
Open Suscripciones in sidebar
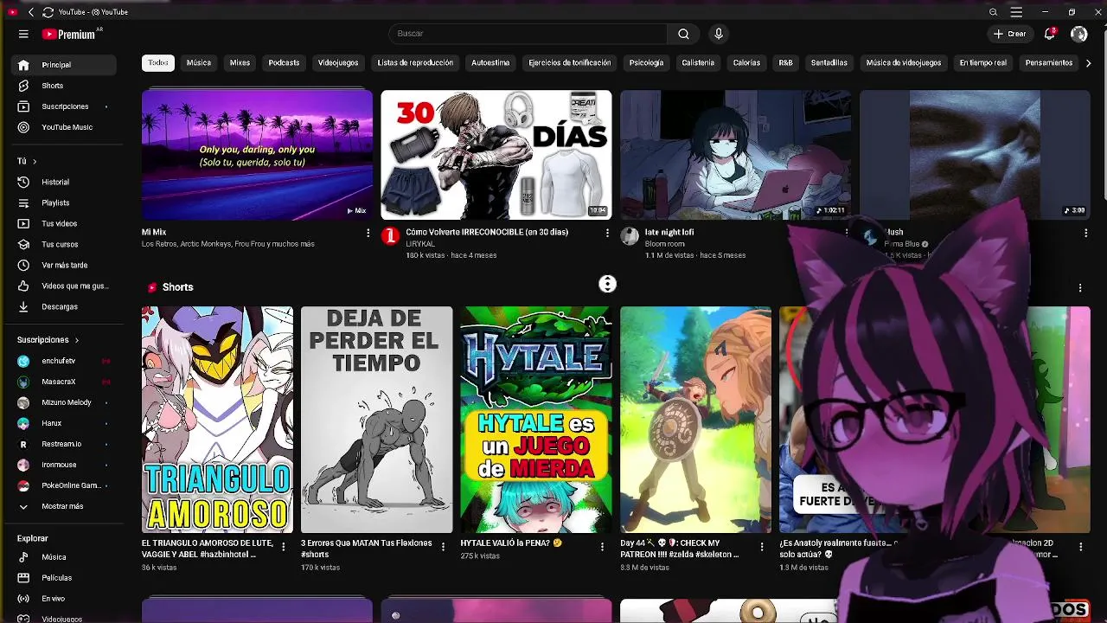click(x=64, y=106)
